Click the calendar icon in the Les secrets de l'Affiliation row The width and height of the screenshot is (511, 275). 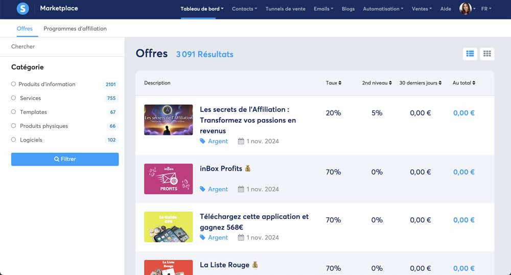(x=241, y=141)
